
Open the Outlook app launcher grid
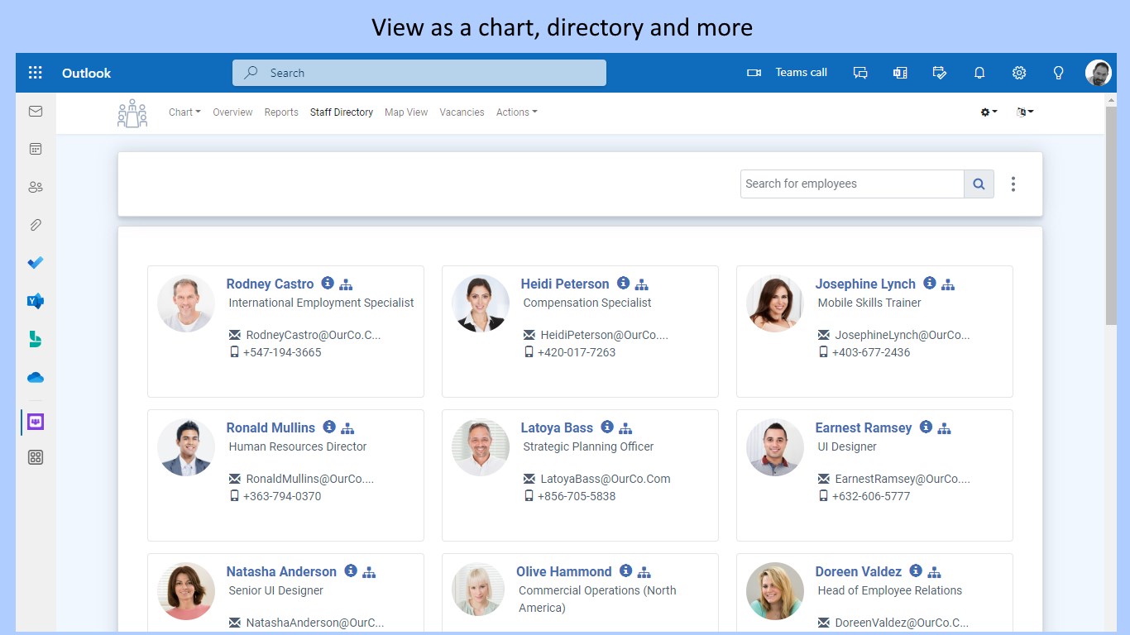click(x=35, y=73)
